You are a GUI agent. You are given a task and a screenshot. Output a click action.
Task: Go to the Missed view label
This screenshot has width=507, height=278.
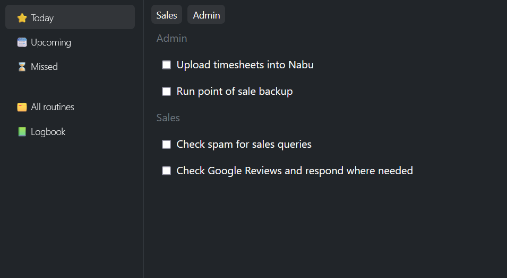click(x=44, y=67)
